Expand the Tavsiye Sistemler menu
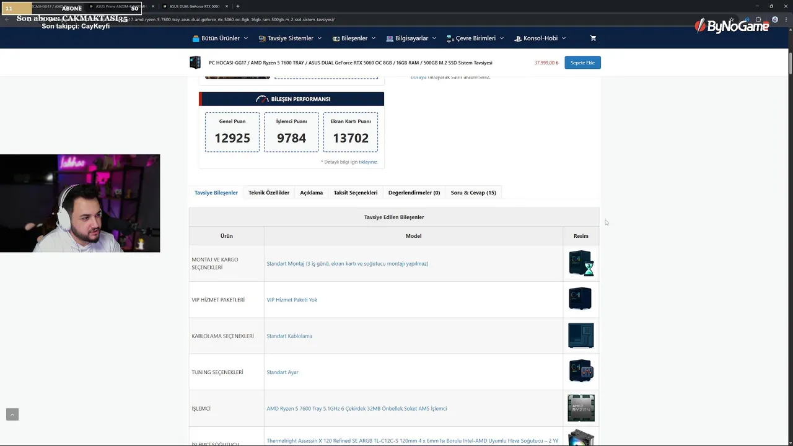This screenshot has width=793, height=446. [x=290, y=38]
